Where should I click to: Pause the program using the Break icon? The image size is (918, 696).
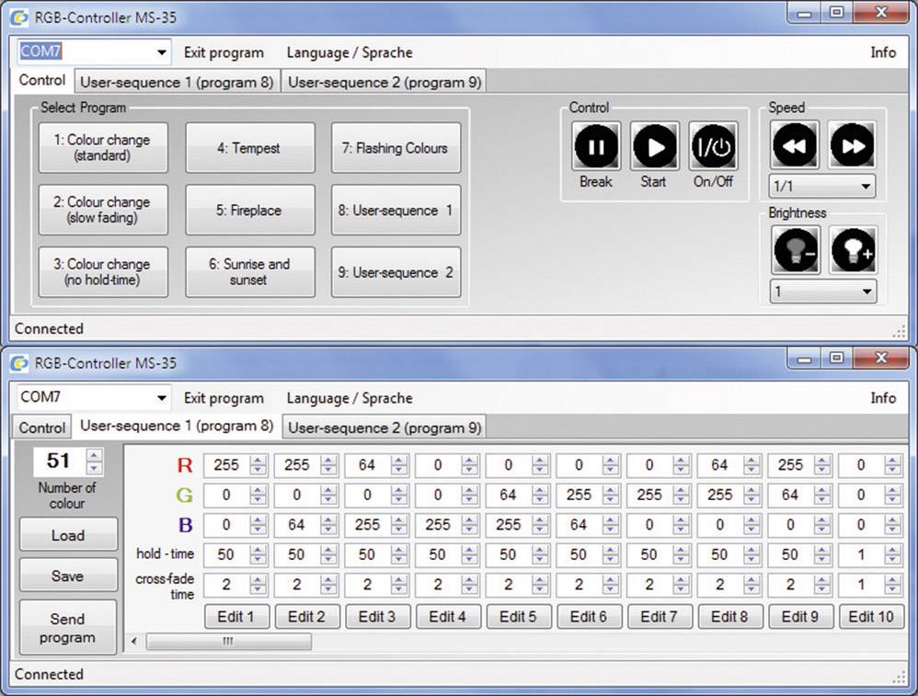tap(595, 147)
